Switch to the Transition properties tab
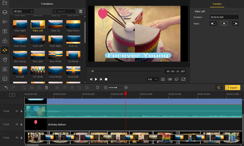Viewport: 244px width, 146px height. (217, 4)
